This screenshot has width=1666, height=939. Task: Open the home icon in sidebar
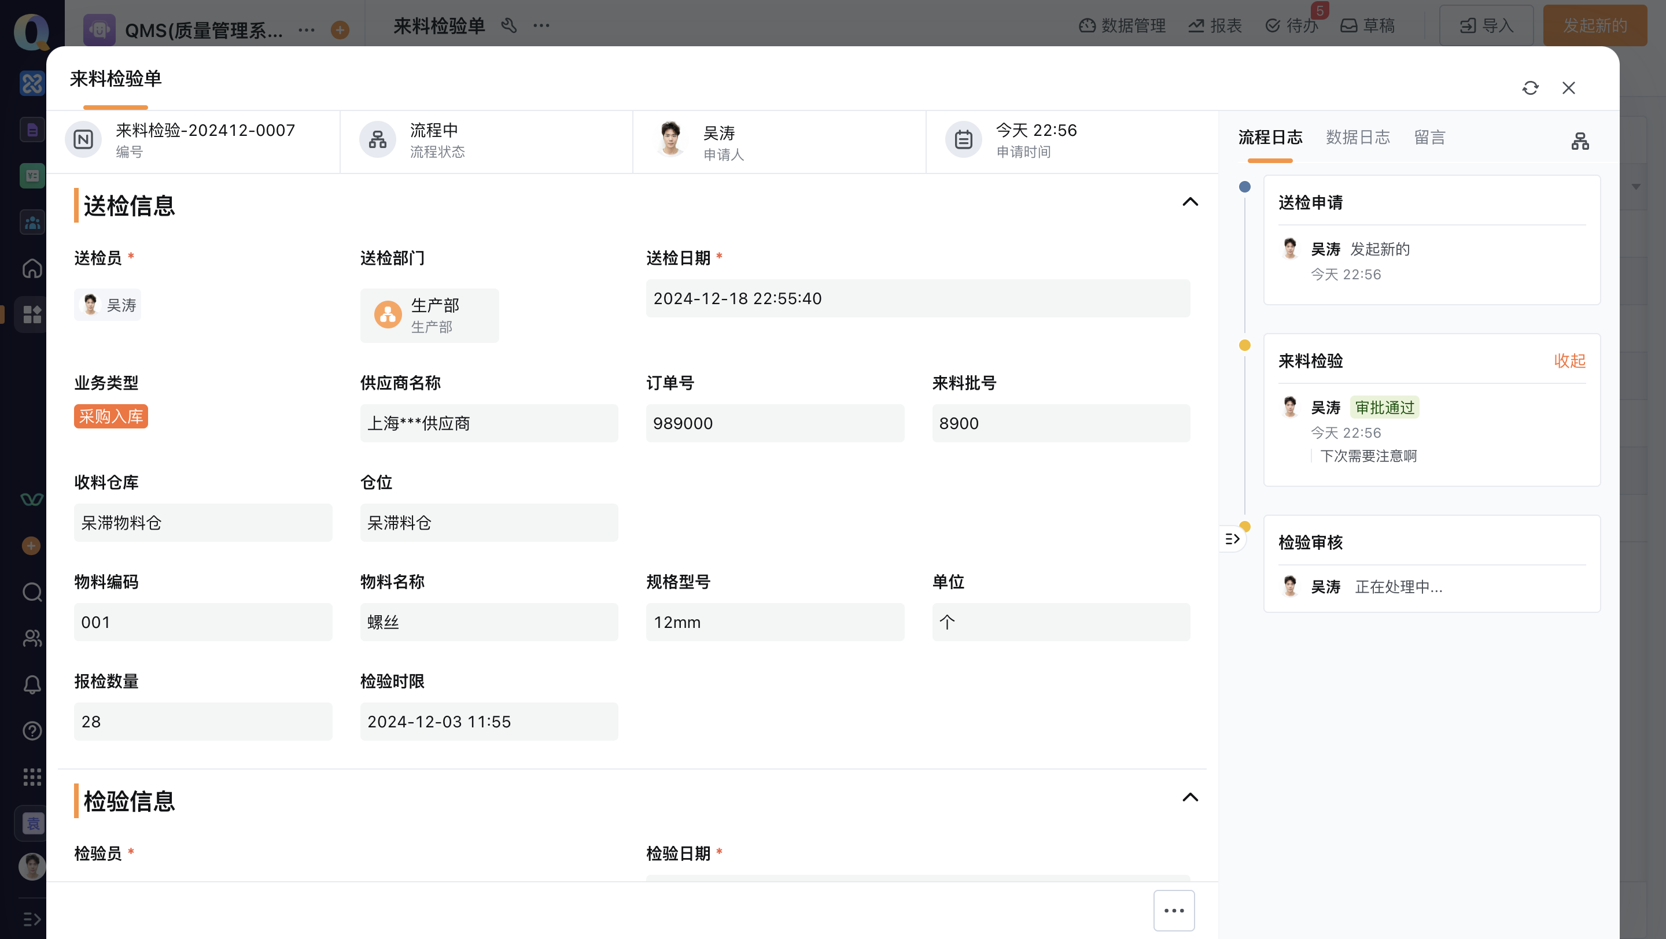(32, 268)
